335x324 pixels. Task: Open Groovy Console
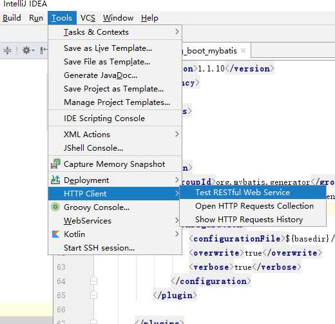click(115, 207)
